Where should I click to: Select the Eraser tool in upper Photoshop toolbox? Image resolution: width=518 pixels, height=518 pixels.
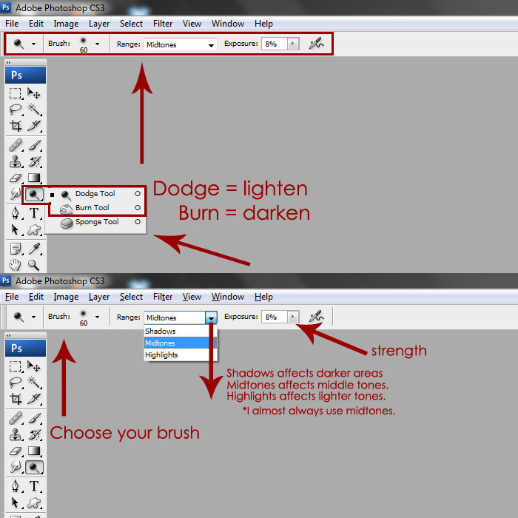[16, 178]
